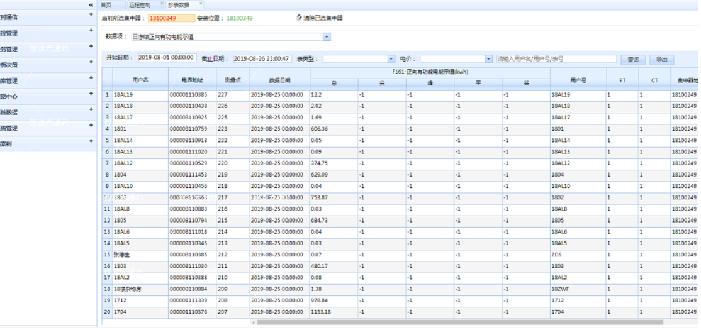The width and height of the screenshot is (701, 330).
Task: Click the 清除已选集中器 clear link
Action: [x=320, y=18]
